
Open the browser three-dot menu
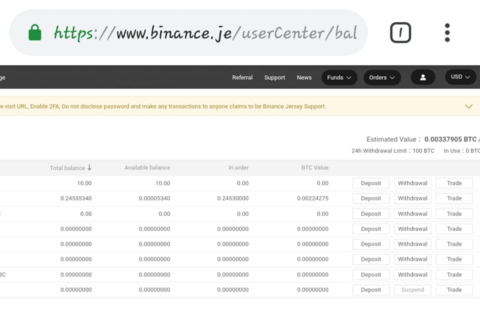pyautogui.click(x=447, y=32)
